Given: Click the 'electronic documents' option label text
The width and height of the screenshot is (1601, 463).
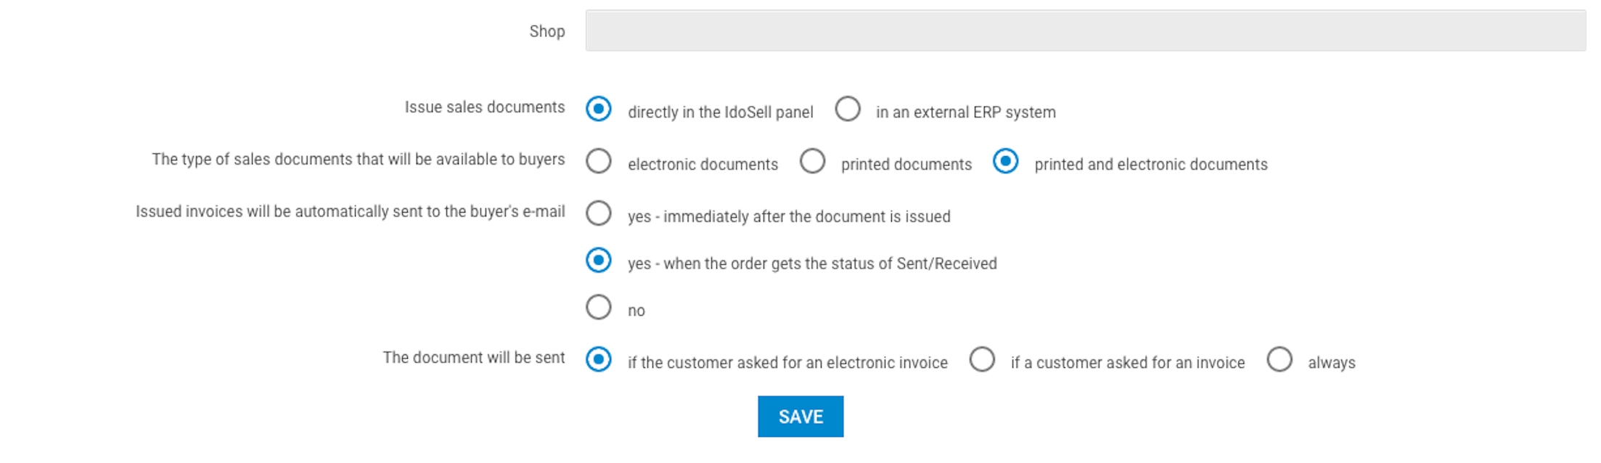Looking at the screenshot, I should (703, 165).
